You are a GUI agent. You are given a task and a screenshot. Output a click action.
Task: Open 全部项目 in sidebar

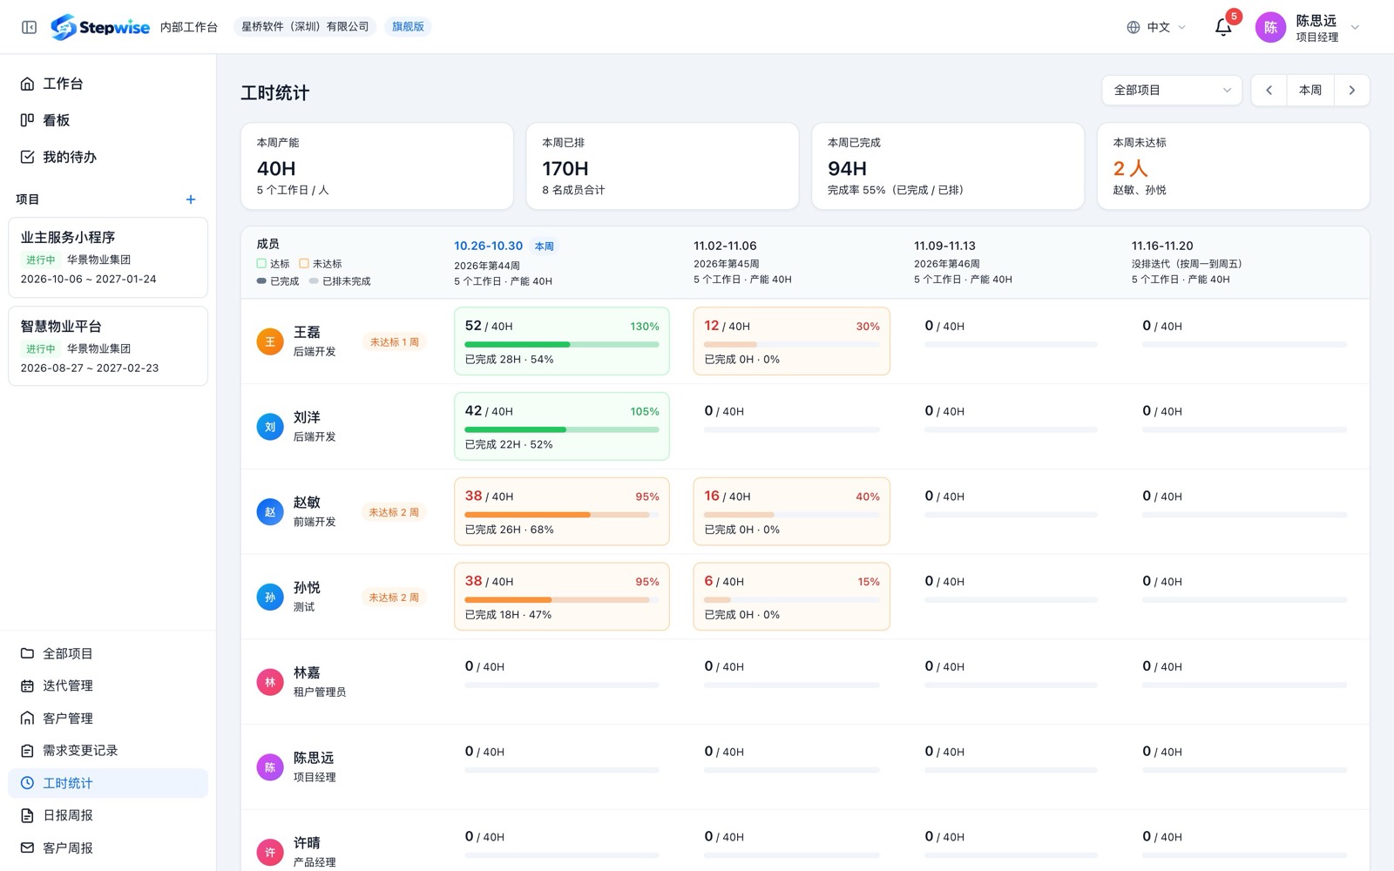point(108,653)
